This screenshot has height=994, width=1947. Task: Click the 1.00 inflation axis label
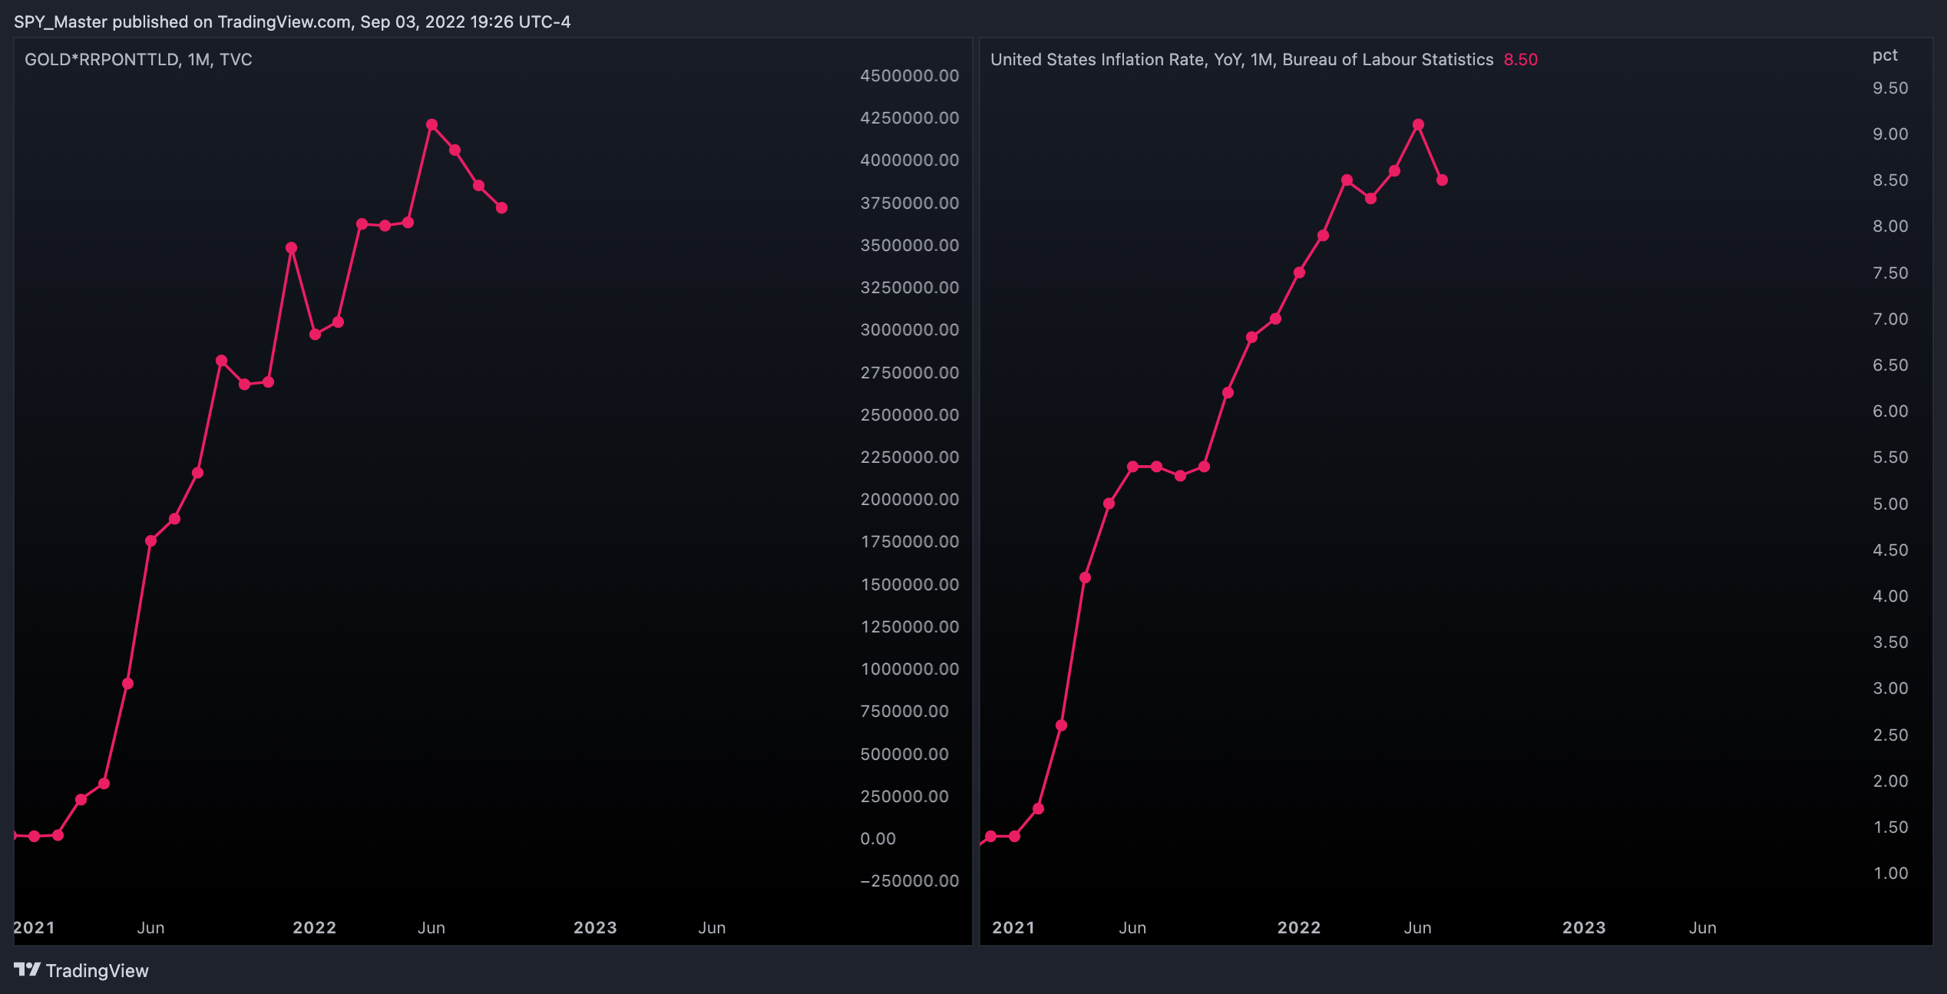[1890, 873]
